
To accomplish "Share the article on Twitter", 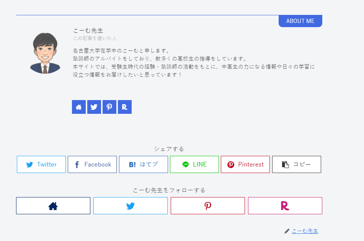I will click(x=41, y=165).
